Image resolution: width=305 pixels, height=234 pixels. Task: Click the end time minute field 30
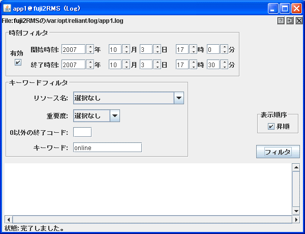point(213,65)
